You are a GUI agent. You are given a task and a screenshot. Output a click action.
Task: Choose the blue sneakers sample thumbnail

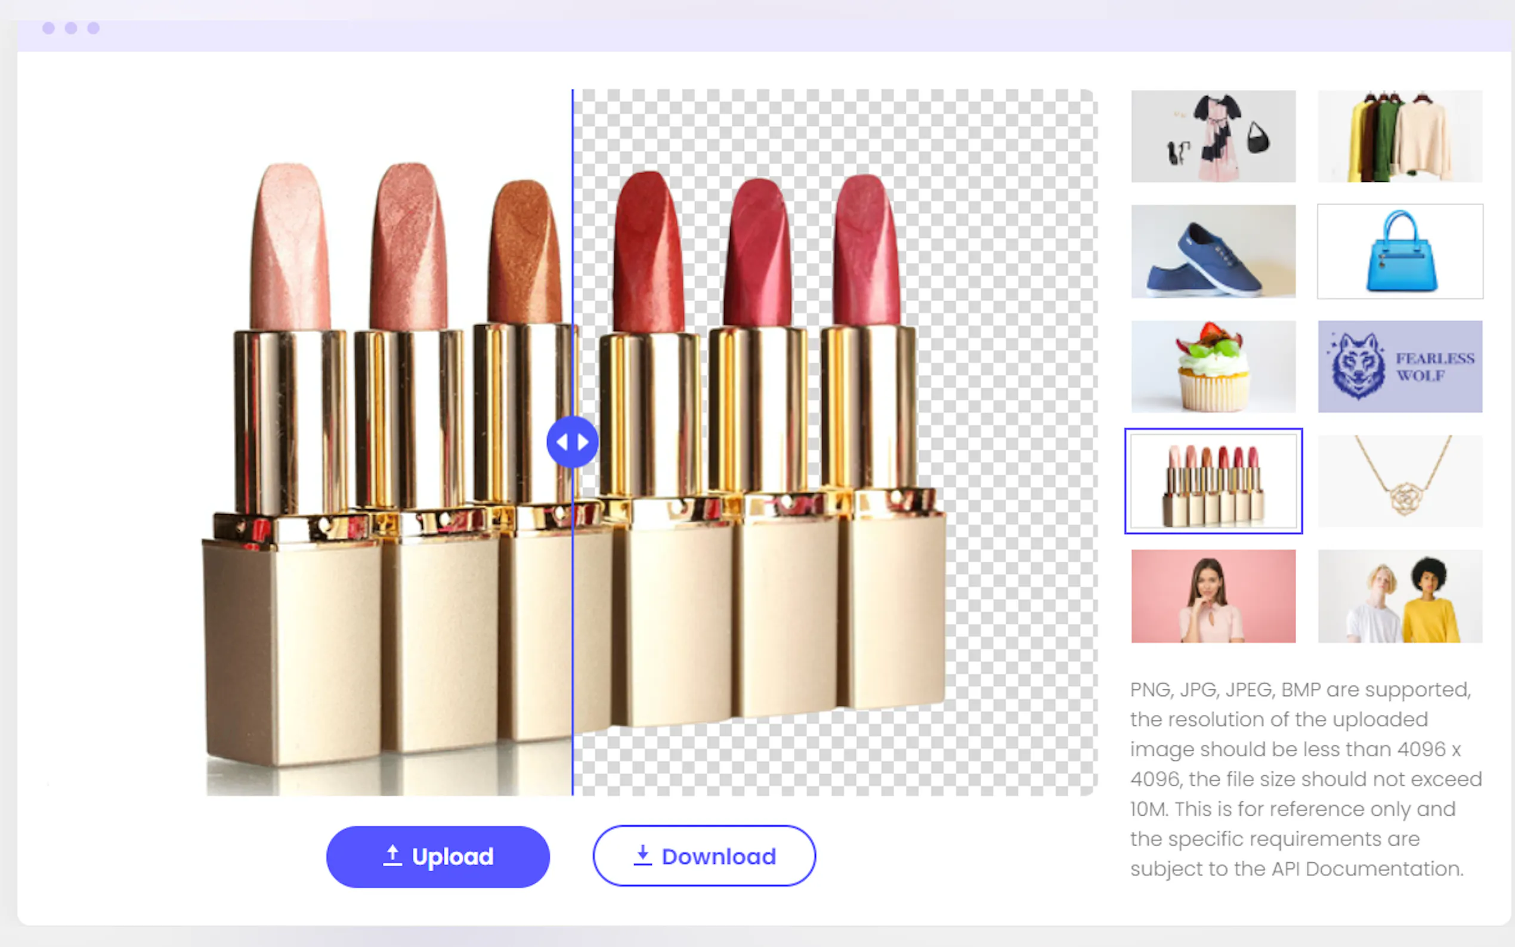click(x=1213, y=251)
